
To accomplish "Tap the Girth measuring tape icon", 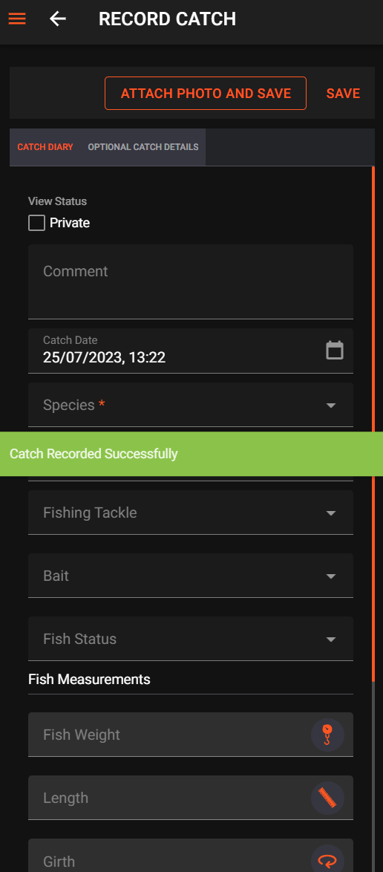I will [x=327, y=861].
